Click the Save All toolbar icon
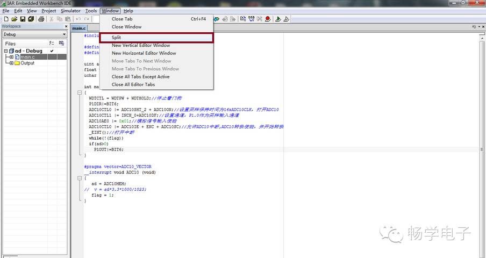Screen dimensions: 486x258 coord(31,19)
